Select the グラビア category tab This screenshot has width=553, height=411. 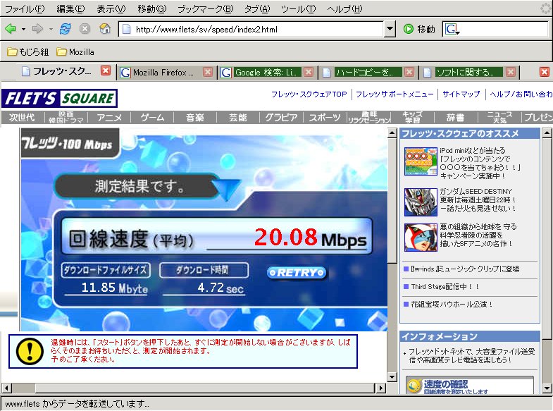click(281, 118)
